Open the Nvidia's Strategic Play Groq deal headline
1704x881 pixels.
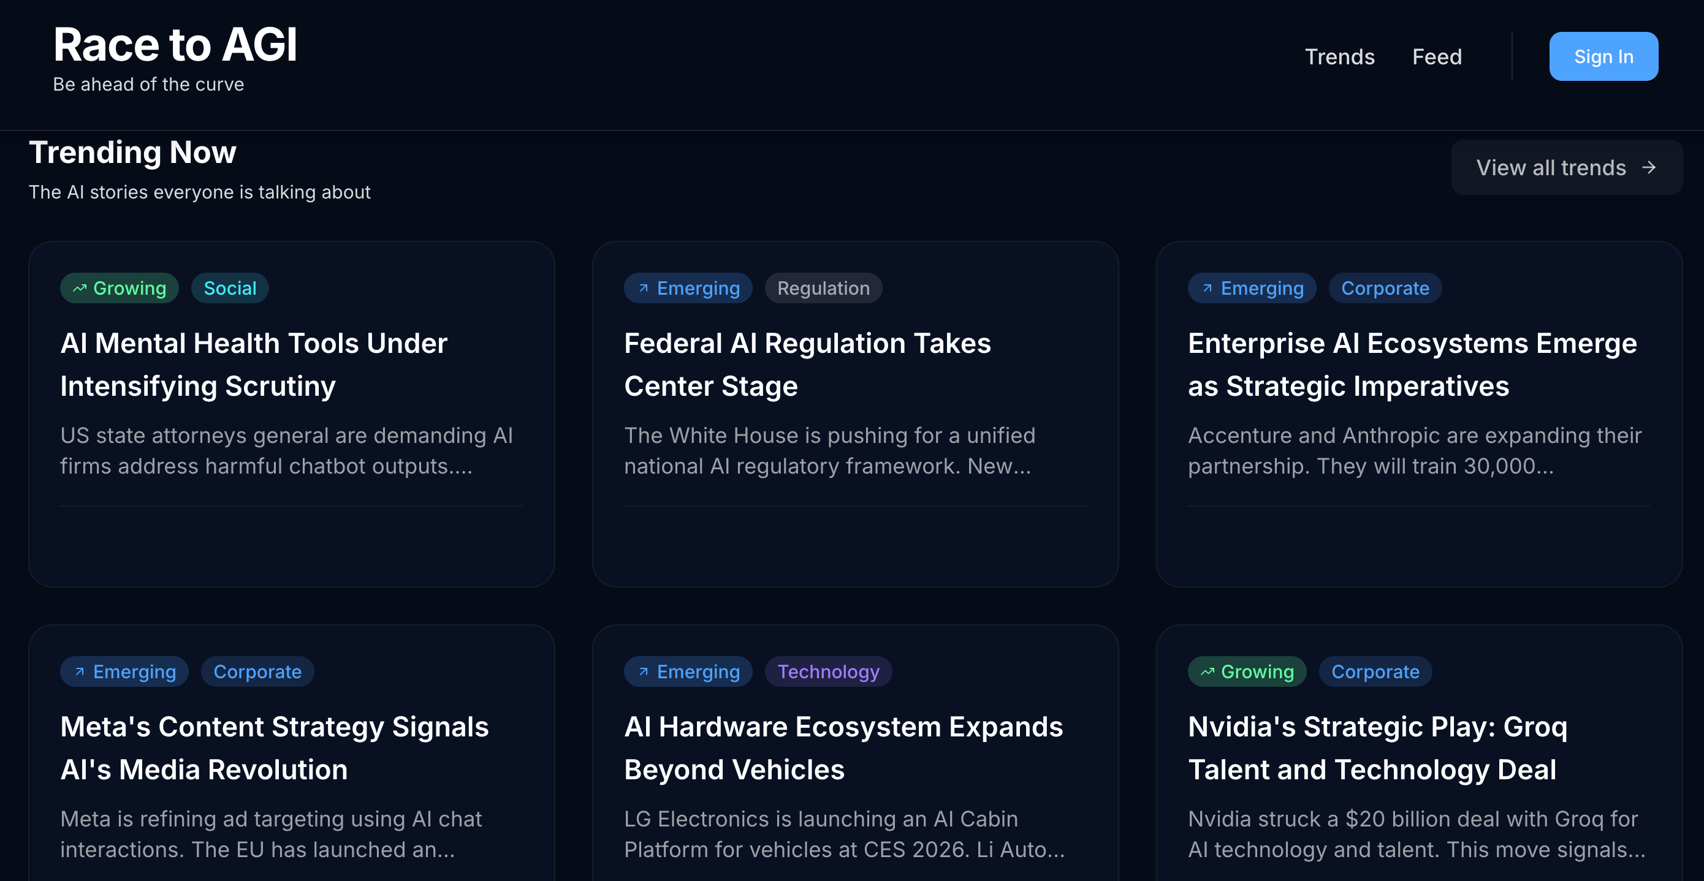(x=1377, y=748)
